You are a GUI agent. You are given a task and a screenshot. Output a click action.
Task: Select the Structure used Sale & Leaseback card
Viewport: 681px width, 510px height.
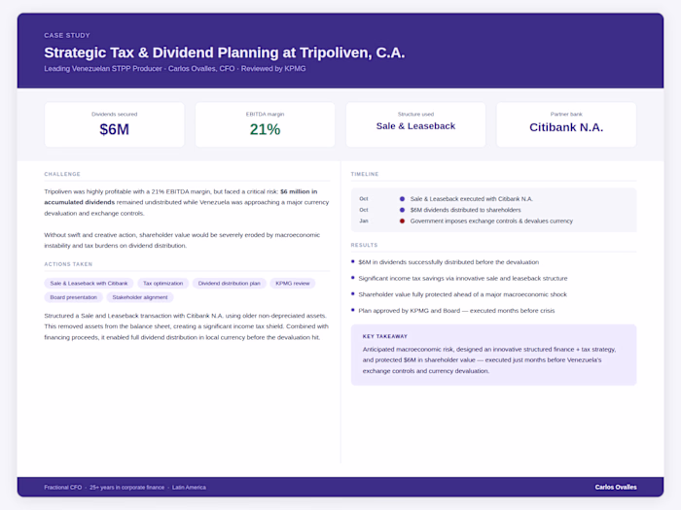(x=415, y=124)
